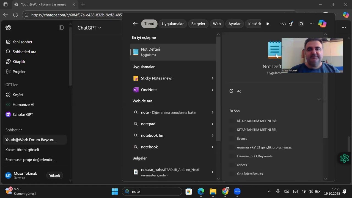Expand the release_notes document result arrow
The image size is (352, 198).
tap(212, 172)
